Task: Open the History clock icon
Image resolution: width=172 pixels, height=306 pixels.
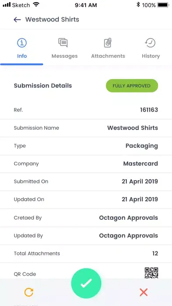Action: 150,43
